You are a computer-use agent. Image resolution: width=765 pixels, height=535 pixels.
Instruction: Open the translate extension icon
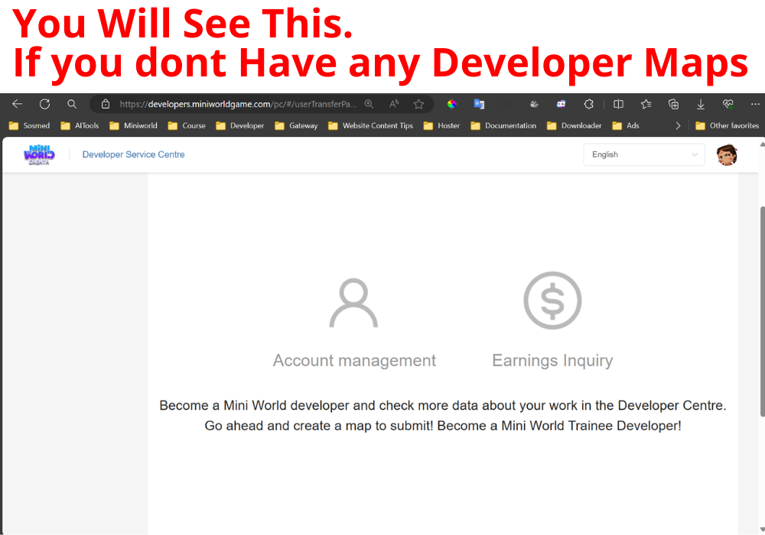point(479,104)
